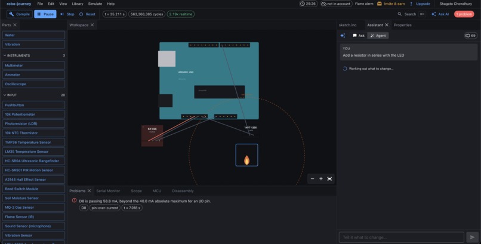481x244 pixels.
Task: Add the Water part
Action: (33, 35)
